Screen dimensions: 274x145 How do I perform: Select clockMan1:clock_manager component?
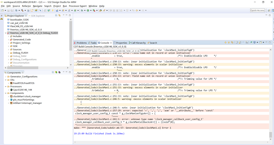(27, 96)
